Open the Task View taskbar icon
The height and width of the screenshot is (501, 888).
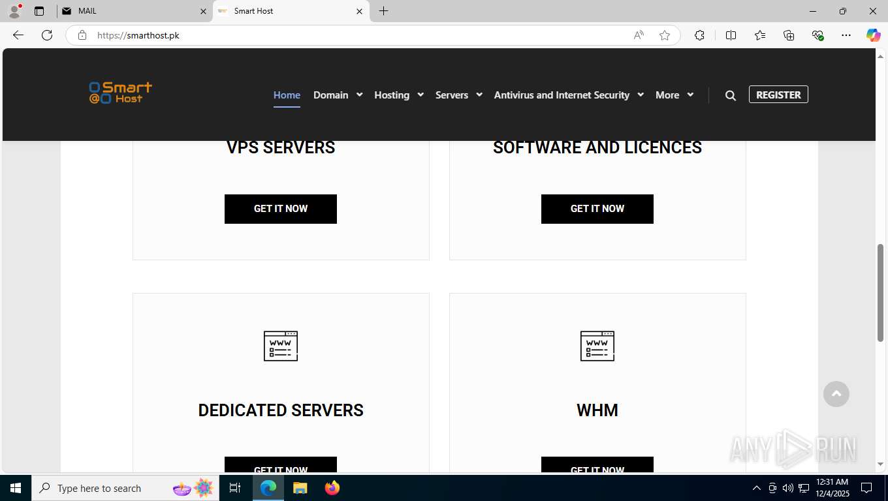(235, 488)
